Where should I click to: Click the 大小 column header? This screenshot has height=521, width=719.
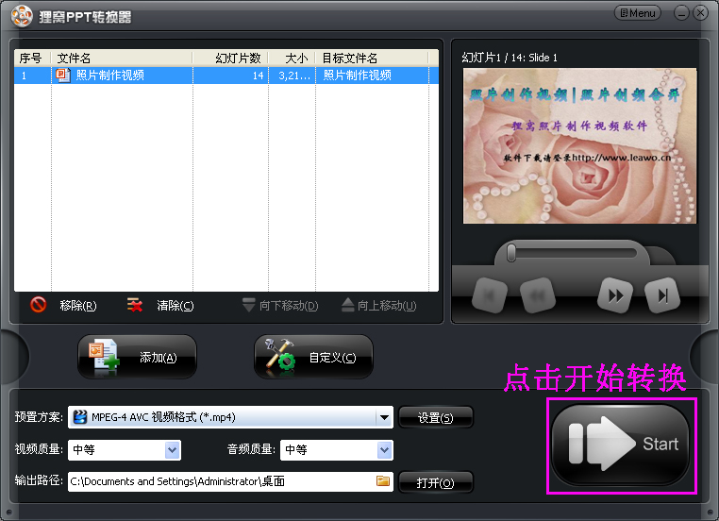tap(293, 59)
